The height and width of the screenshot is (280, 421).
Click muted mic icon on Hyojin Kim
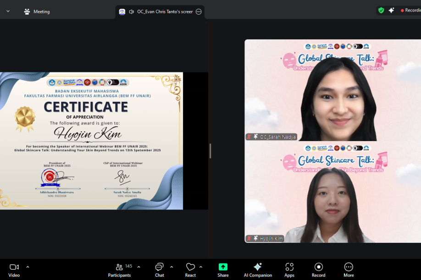click(x=249, y=238)
